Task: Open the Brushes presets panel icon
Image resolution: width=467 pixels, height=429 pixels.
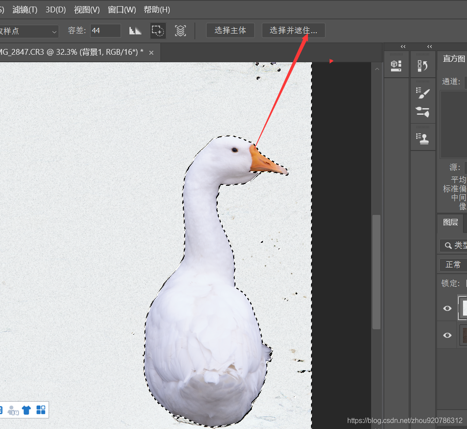Action: [423, 112]
